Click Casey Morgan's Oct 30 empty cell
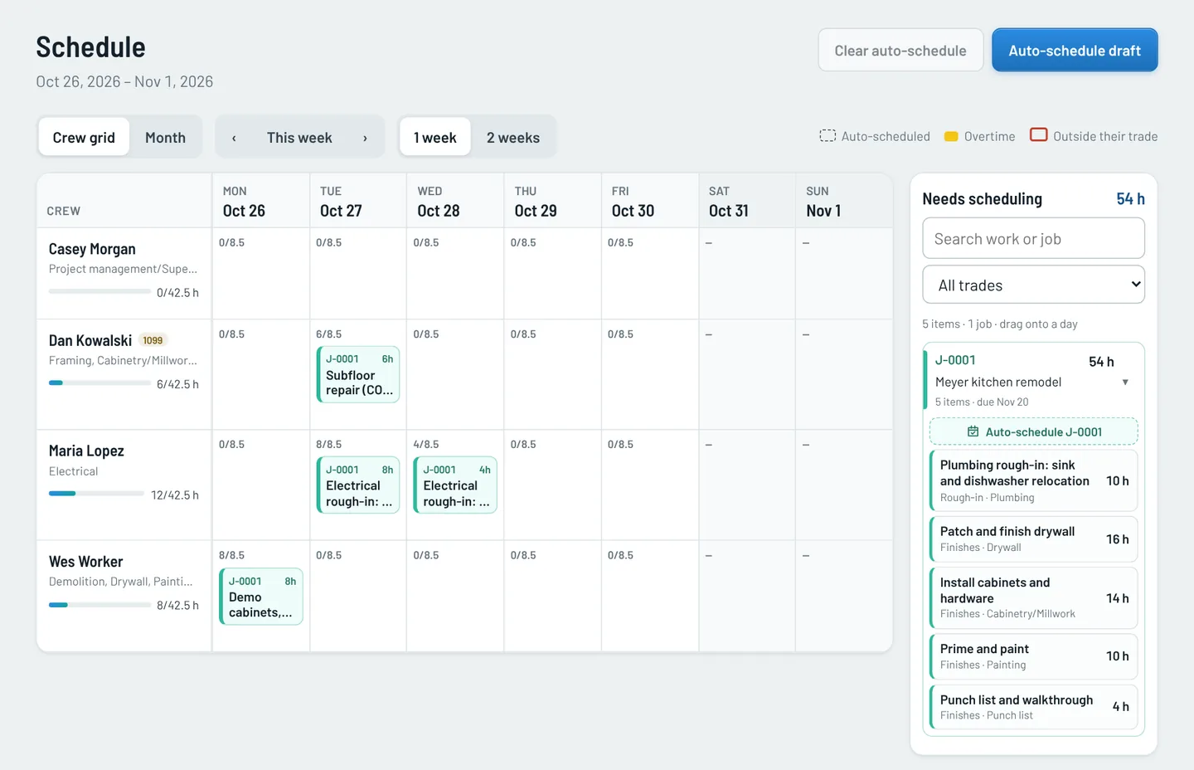The height and width of the screenshot is (770, 1194). (649, 274)
